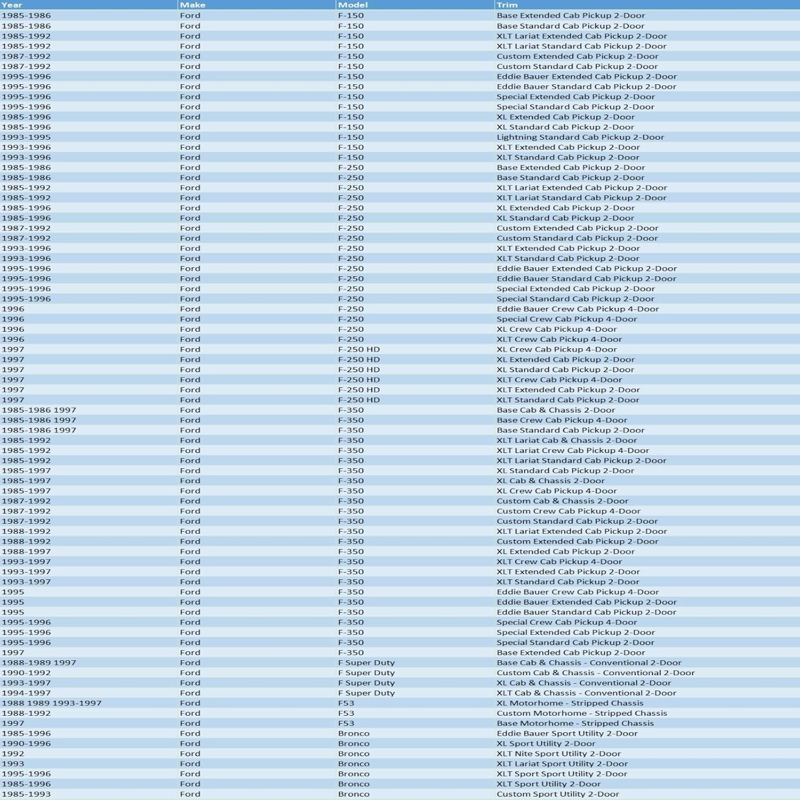Click the year cell '1990-1992'

pyautogui.click(x=26, y=673)
